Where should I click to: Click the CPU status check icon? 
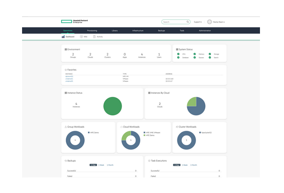[x=178, y=54]
